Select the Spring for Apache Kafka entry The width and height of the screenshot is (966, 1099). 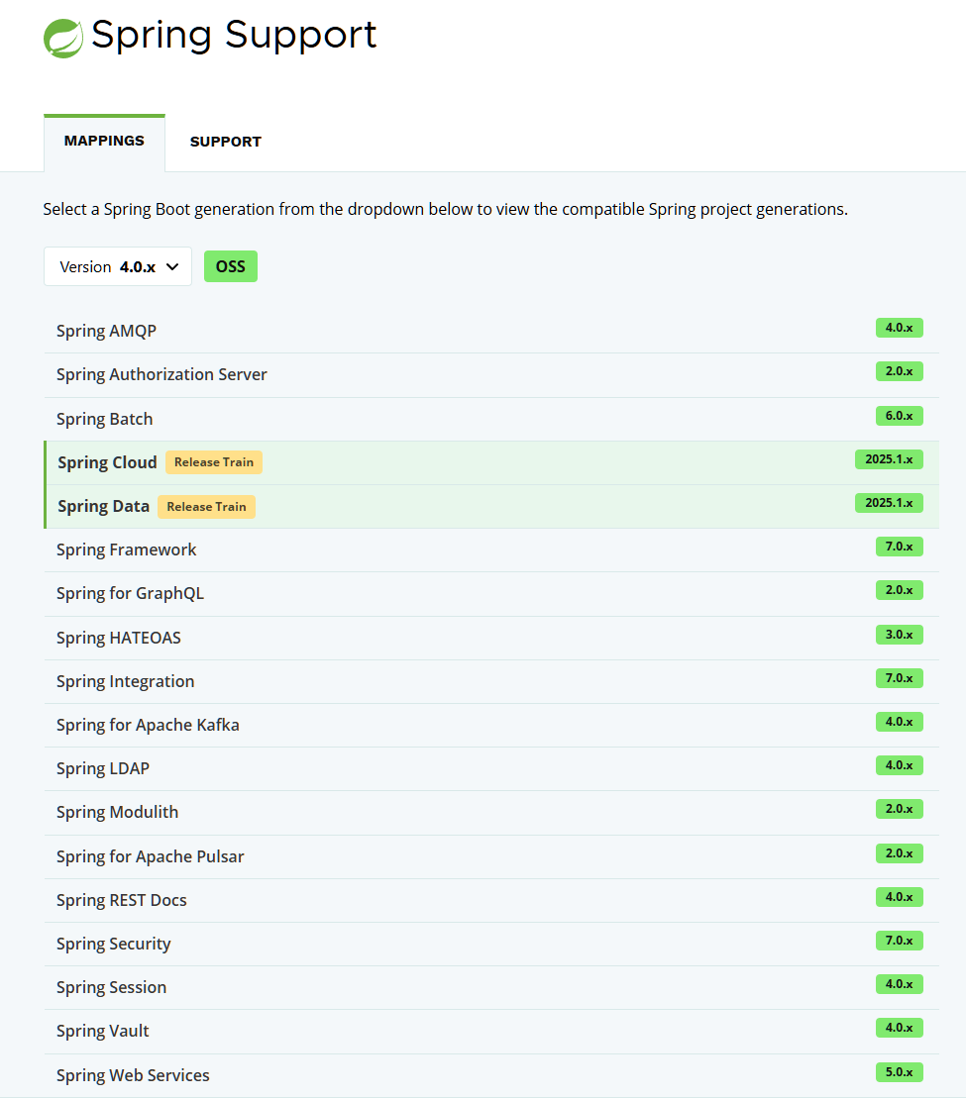click(491, 726)
